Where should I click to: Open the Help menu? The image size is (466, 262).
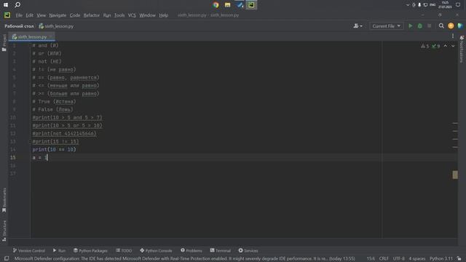(163, 15)
